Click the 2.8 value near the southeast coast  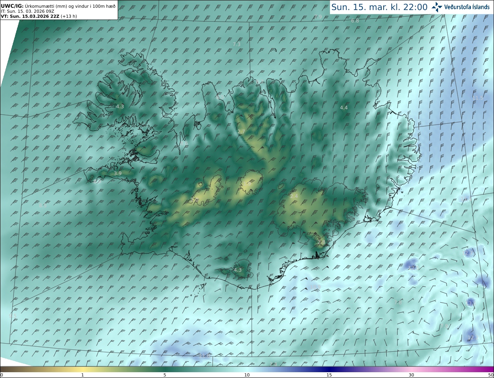point(321,242)
